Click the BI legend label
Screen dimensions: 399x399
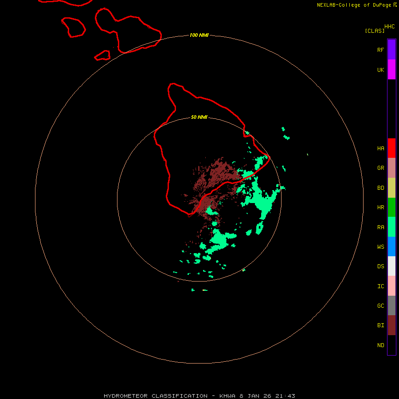(x=380, y=325)
